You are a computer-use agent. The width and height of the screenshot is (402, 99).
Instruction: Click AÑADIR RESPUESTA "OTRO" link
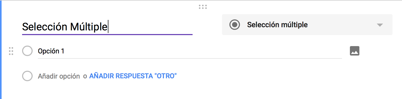tap(133, 76)
